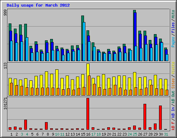Click the 'Sites' legend label
This screenshot has height=138, width=177.
tap(173, 83)
